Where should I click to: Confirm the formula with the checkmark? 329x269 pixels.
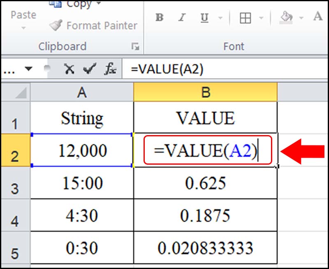point(90,69)
